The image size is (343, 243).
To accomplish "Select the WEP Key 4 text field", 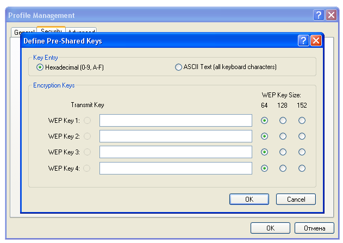I will 176,168.
